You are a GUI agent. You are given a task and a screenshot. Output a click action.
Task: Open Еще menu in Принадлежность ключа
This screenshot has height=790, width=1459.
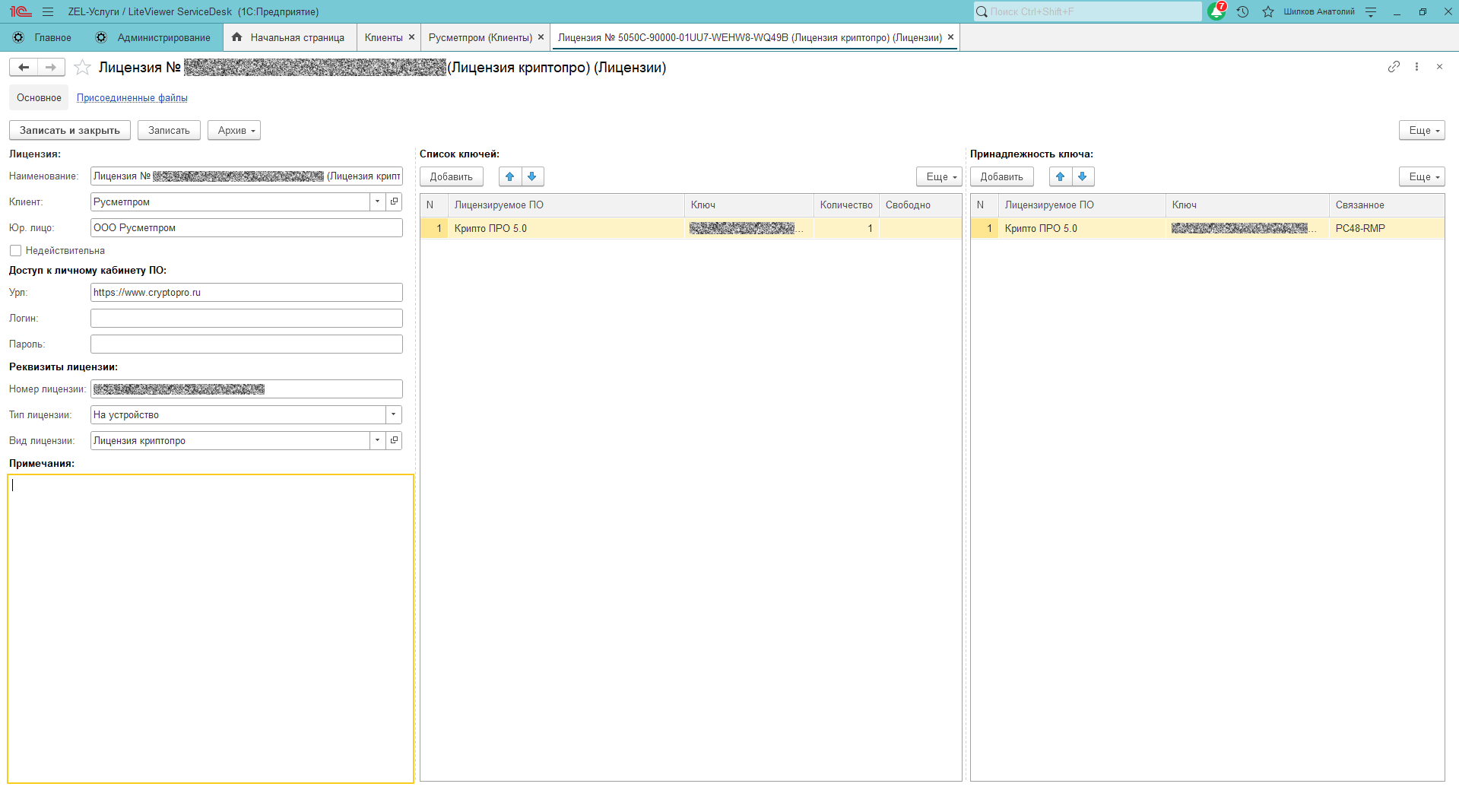tap(1422, 176)
